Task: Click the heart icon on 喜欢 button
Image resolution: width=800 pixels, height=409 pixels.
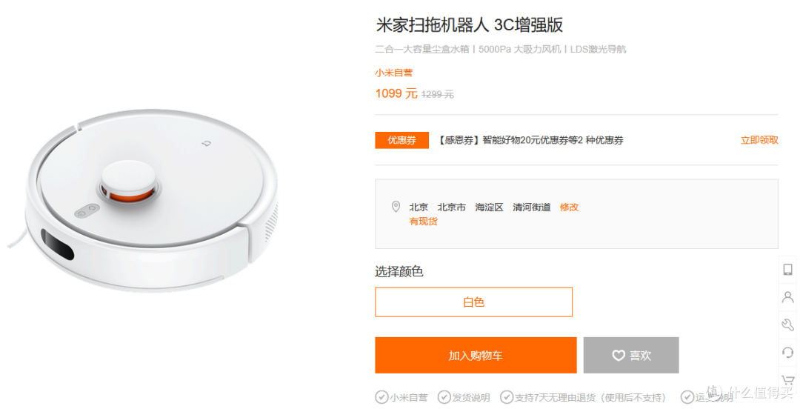Action: coord(619,356)
